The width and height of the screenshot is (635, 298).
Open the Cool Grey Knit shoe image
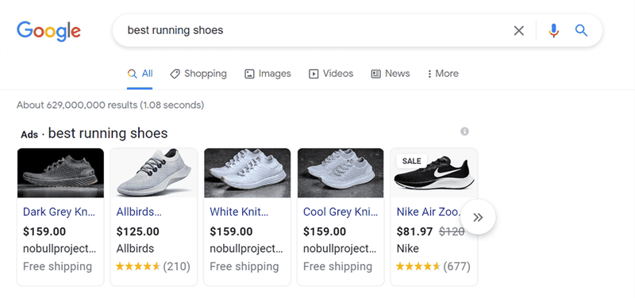pos(341,173)
